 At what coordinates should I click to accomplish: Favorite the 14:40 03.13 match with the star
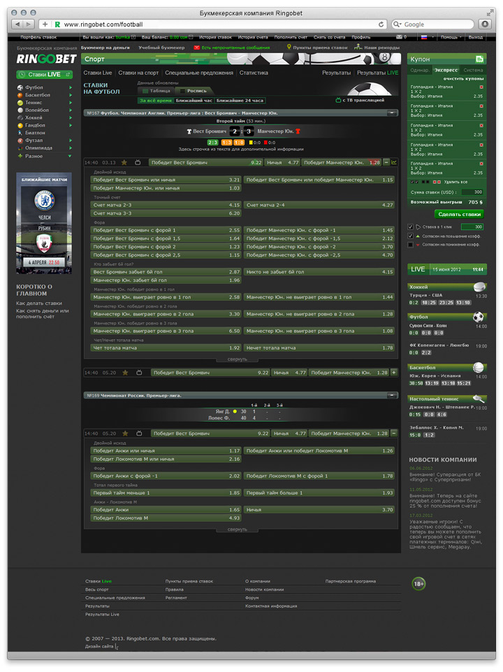pos(124,162)
